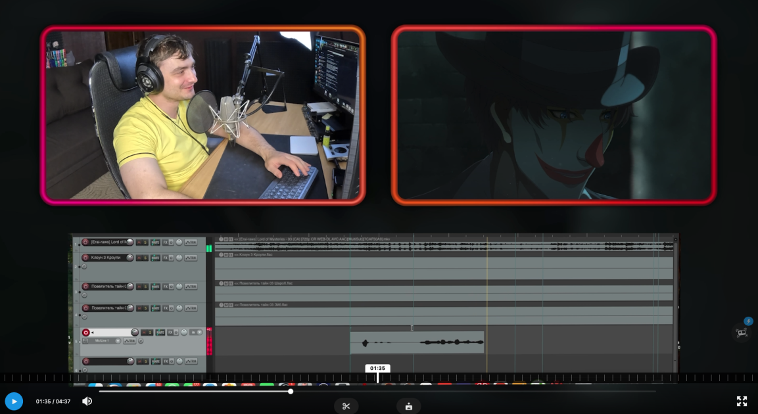Click the share icon next to the scissors
The image size is (758, 414).
[x=408, y=406]
